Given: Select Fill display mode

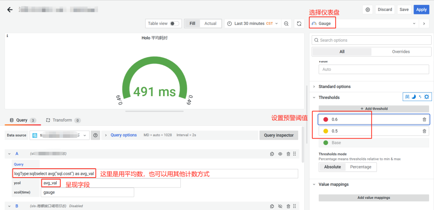Looking at the screenshot, I should coord(192,24).
